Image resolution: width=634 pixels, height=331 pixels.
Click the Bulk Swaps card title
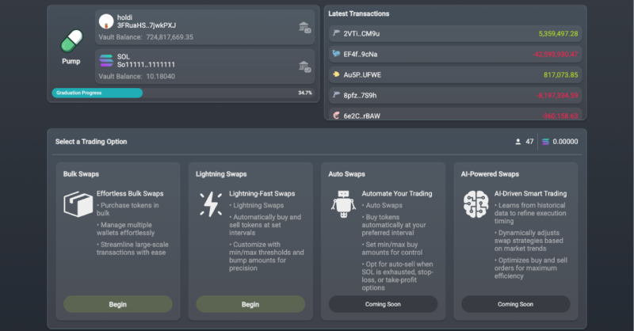[81, 174]
